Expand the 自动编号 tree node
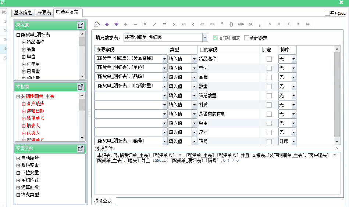Image resolution: width=349 pixels, height=207 pixels. pos(18,158)
